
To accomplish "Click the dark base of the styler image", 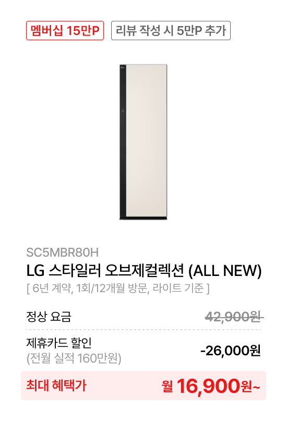I will click(143, 218).
